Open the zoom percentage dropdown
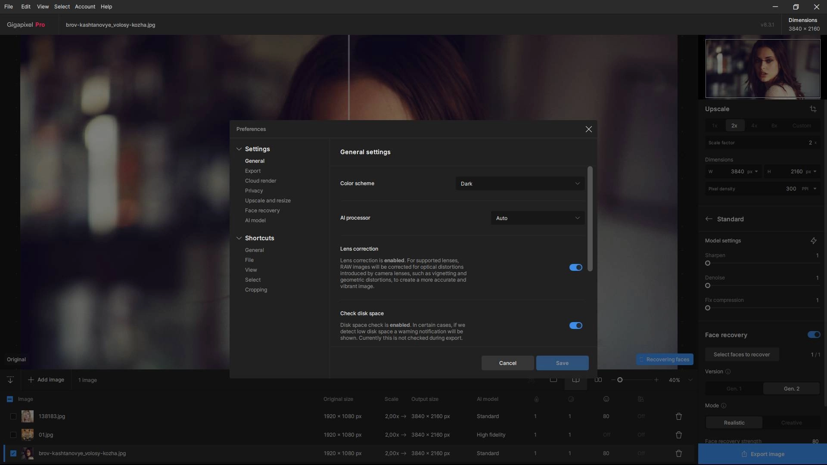The width and height of the screenshot is (827, 465). [690, 380]
